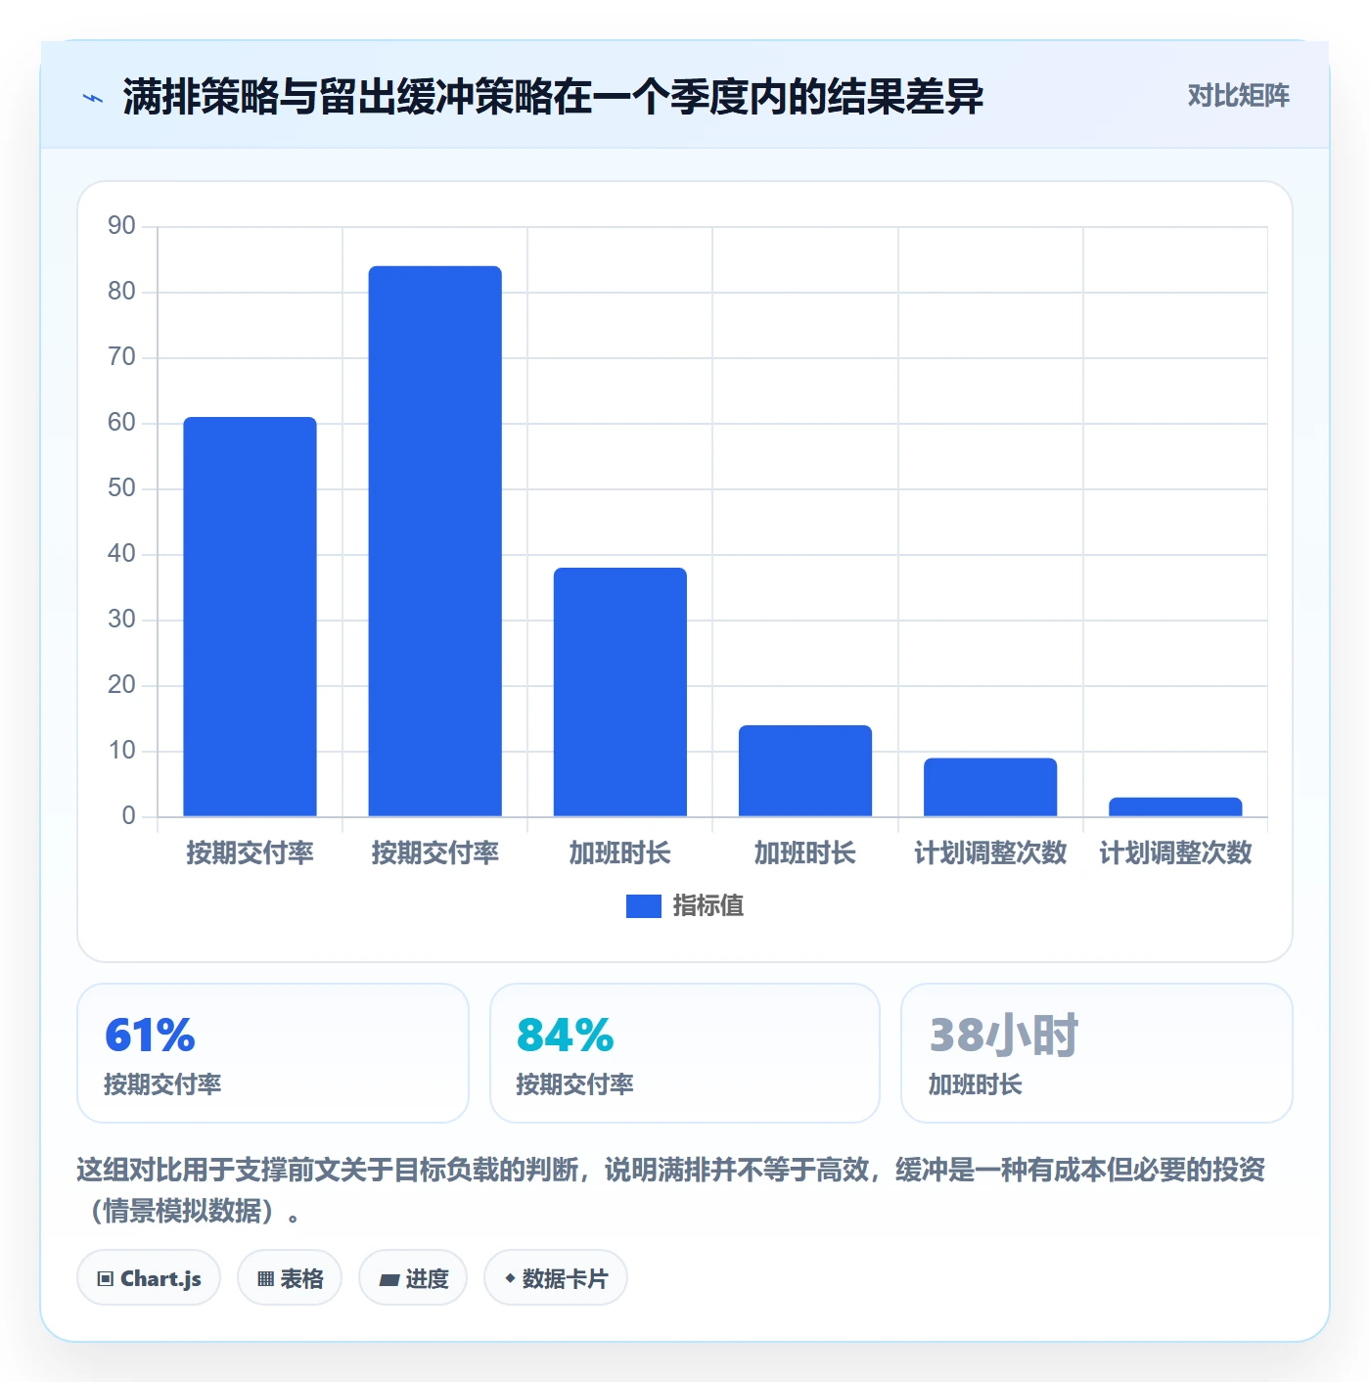Click the 84-value 按期交付率 bar

point(434,541)
